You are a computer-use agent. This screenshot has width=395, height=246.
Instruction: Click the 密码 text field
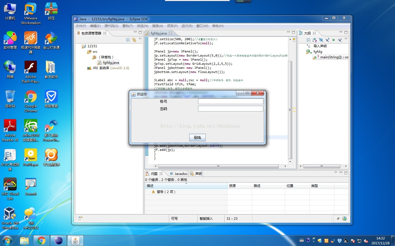[x=230, y=109]
